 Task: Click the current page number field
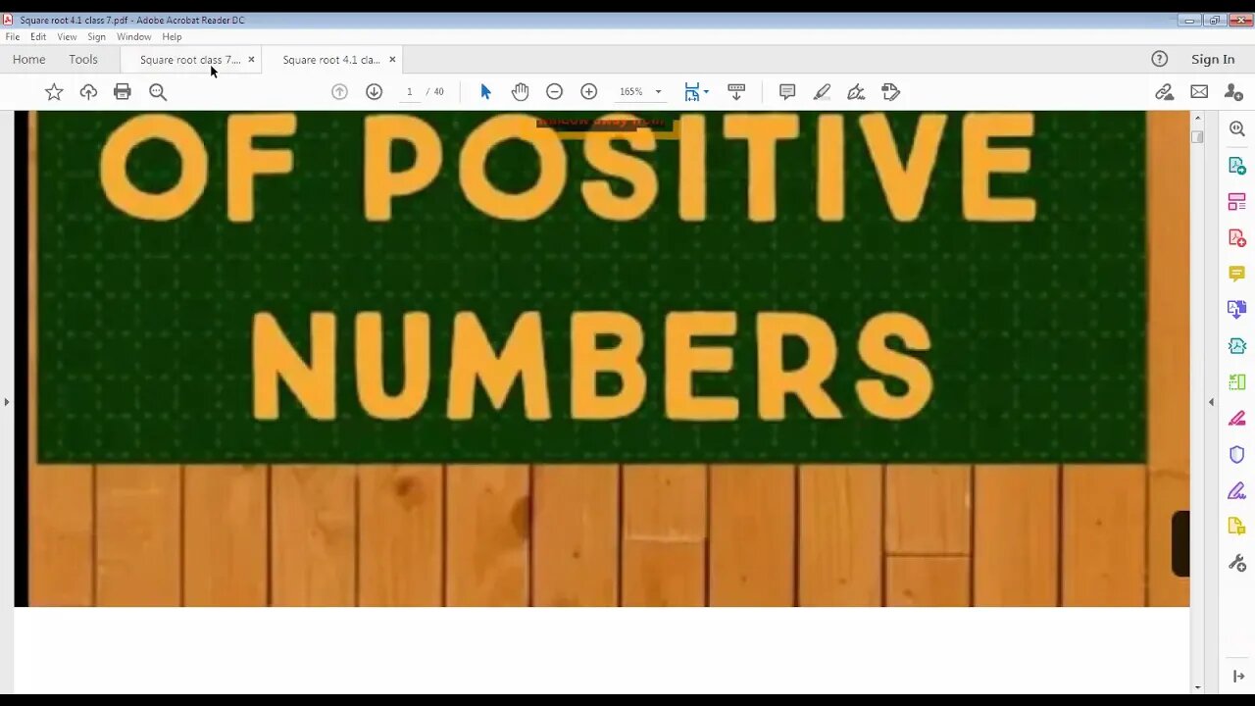click(409, 92)
